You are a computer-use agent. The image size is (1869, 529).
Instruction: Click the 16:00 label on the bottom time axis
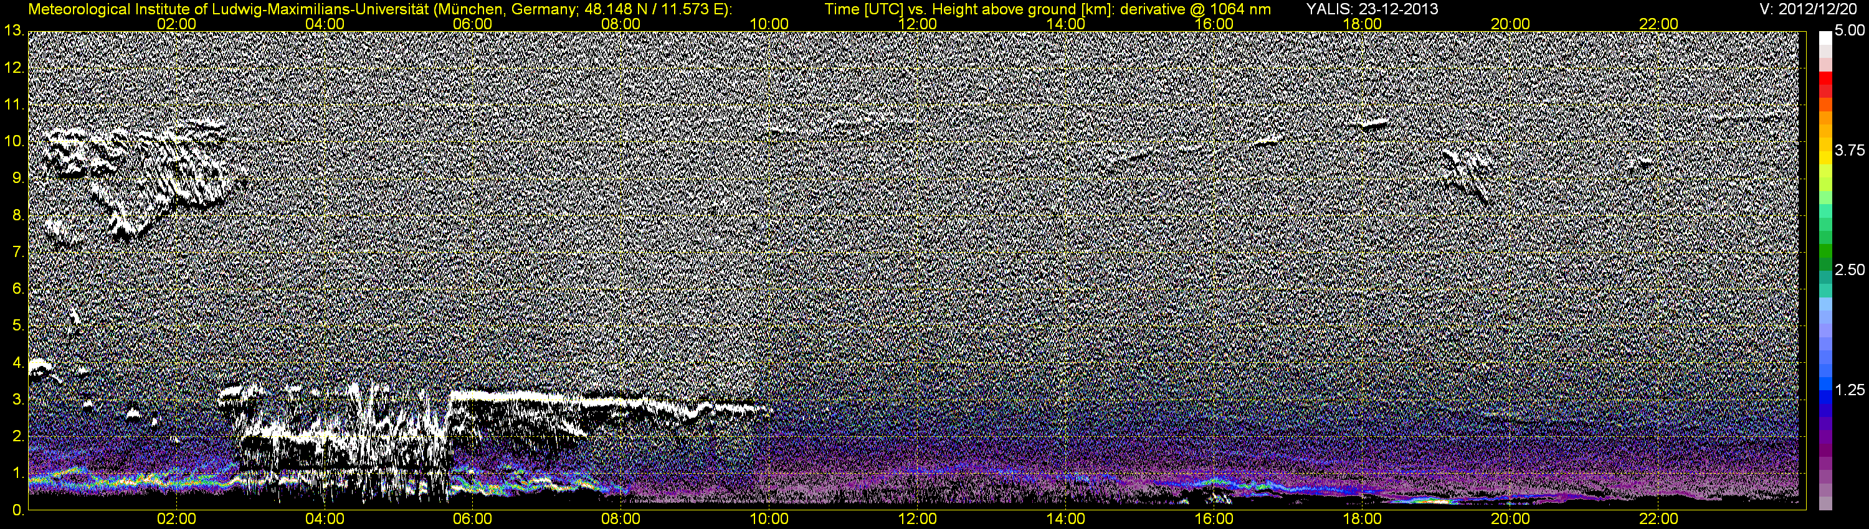(x=1214, y=519)
